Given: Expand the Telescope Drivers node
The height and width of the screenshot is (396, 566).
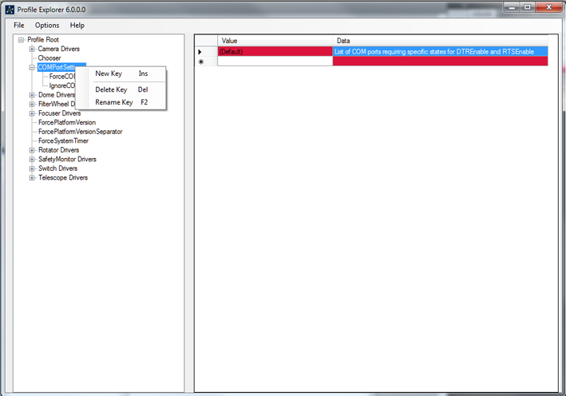Looking at the screenshot, I should pyautogui.click(x=32, y=178).
